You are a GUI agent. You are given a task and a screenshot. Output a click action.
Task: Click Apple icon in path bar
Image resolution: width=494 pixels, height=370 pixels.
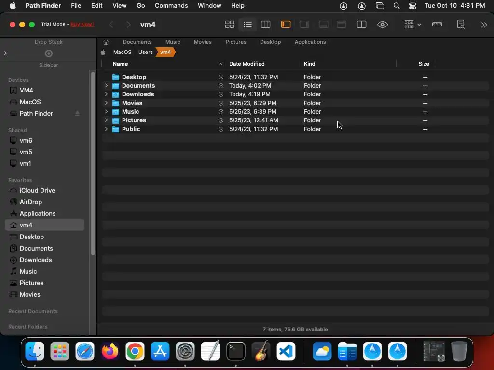tap(103, 52)
